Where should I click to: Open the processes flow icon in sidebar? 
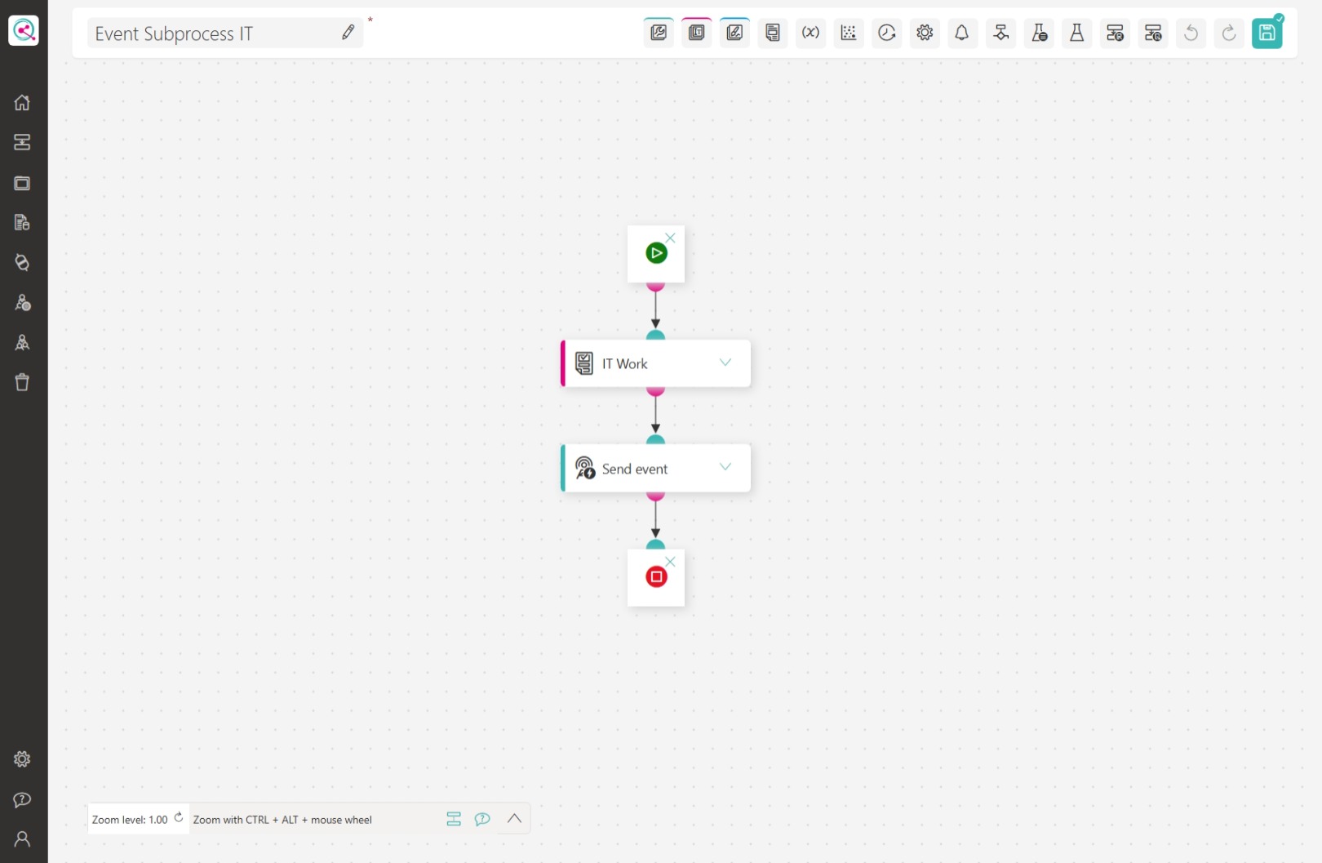coord(22,142)
